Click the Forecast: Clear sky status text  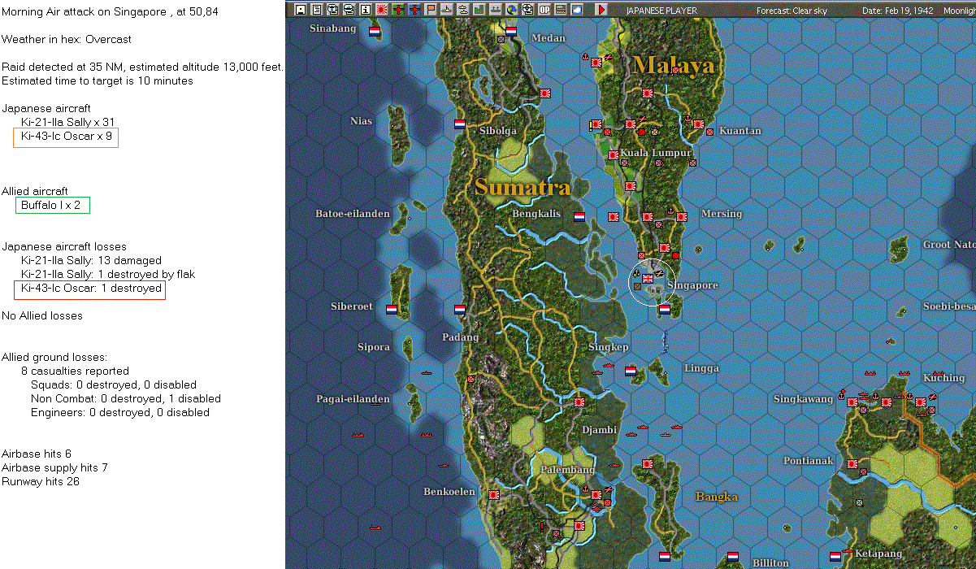tap(793, 11)
